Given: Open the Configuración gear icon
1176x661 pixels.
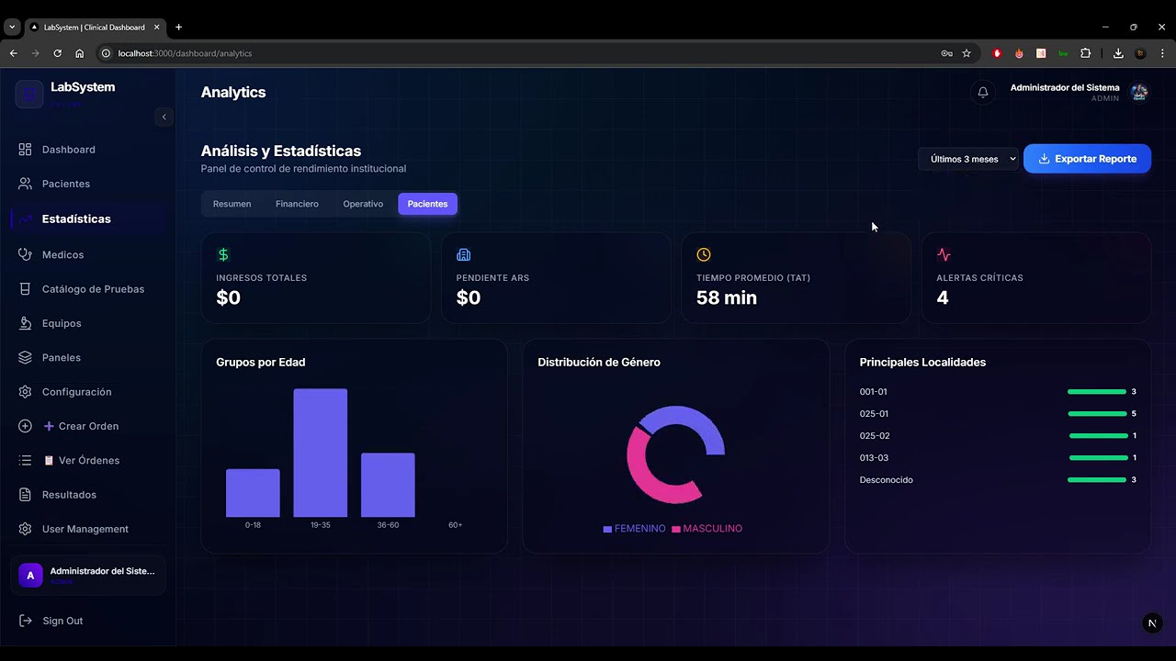Looking at the screenshot, I should click(25, 392).
